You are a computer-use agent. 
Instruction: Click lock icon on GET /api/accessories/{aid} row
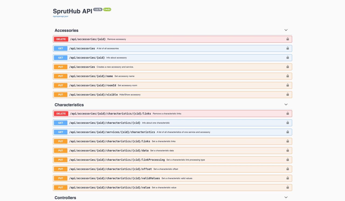coord(288,58)
